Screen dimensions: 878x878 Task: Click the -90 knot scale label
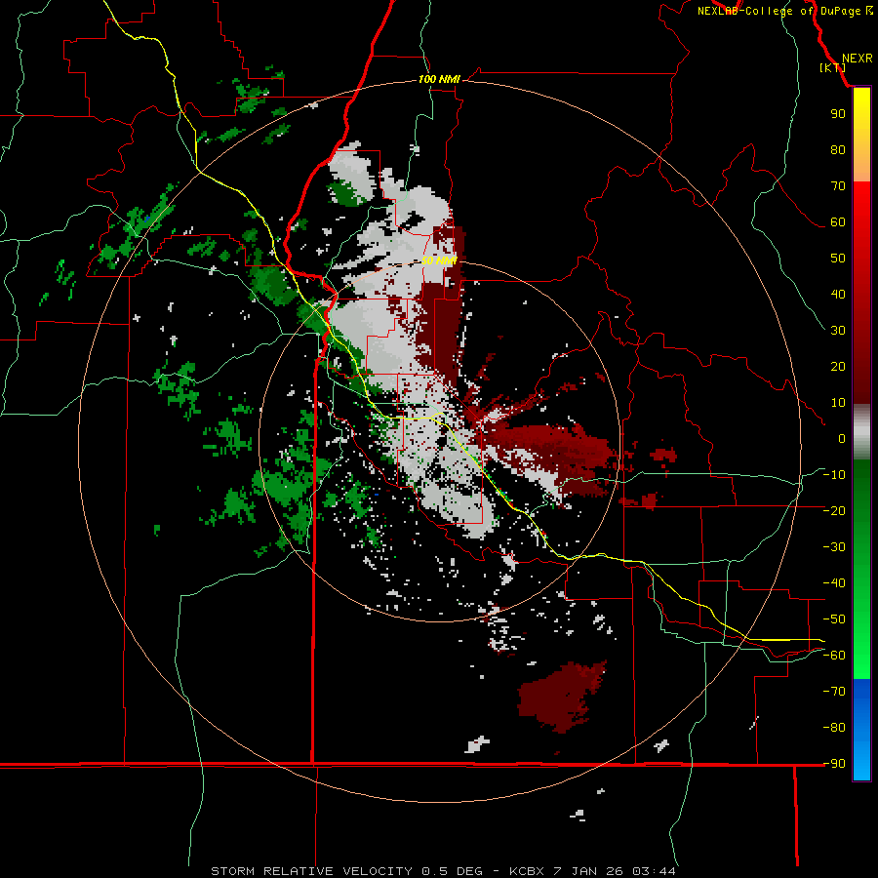point(834,763)
